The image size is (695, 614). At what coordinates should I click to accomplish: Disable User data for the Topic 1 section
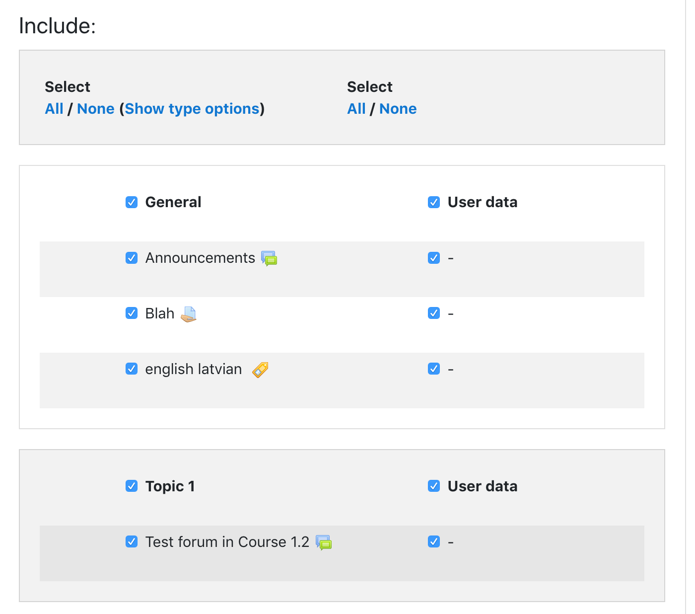[434, 486]
